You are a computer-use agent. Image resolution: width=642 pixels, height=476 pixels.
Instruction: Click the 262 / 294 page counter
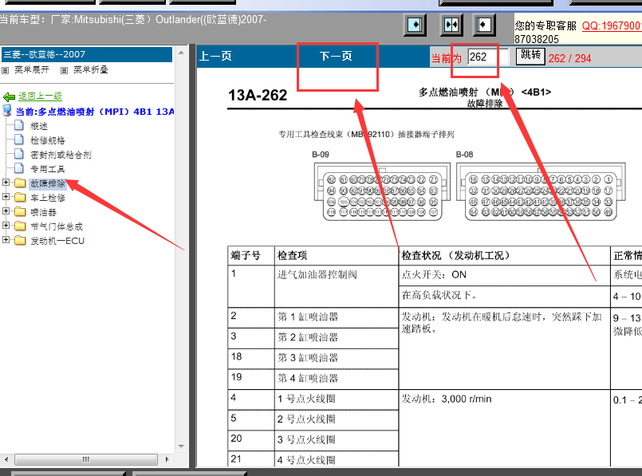(x=569, y=58)
